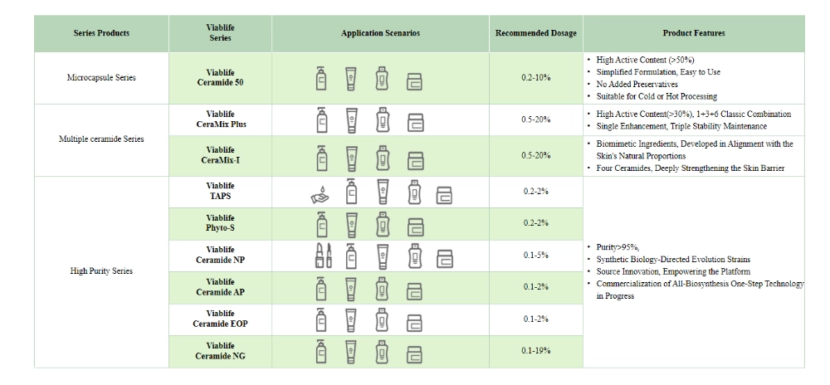
Task: Click the 0.1-19% dosage value
Action: [x=535, y=352]
